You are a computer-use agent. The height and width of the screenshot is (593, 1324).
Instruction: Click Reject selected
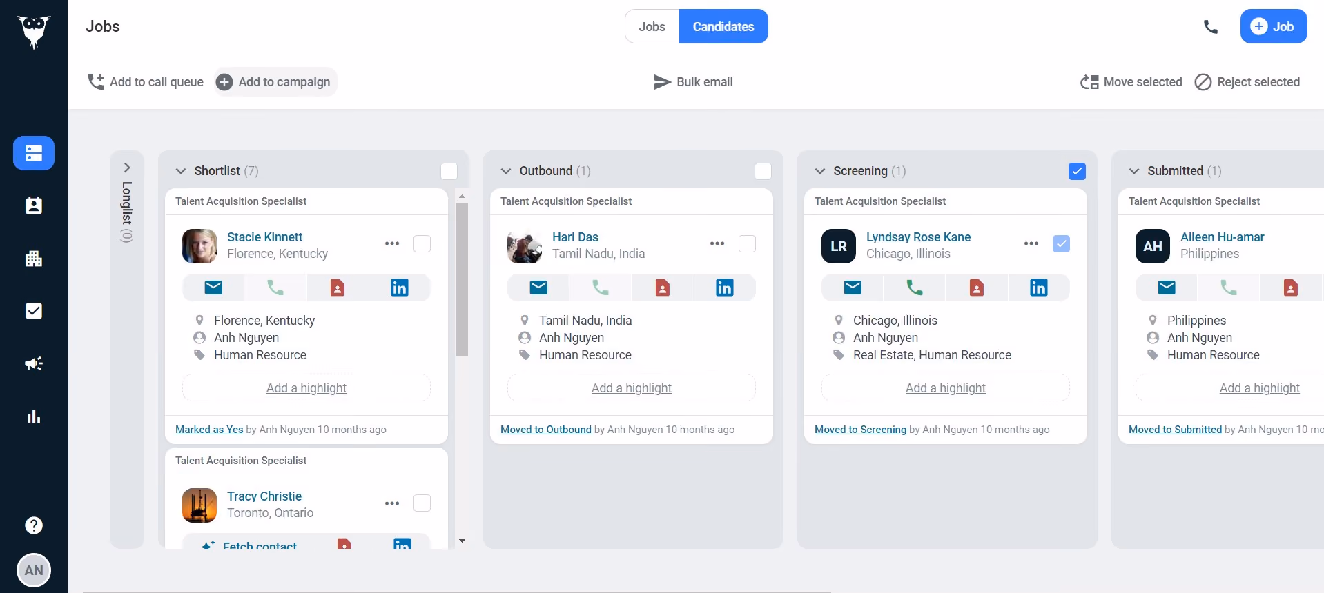click(x=1247, y=82)
